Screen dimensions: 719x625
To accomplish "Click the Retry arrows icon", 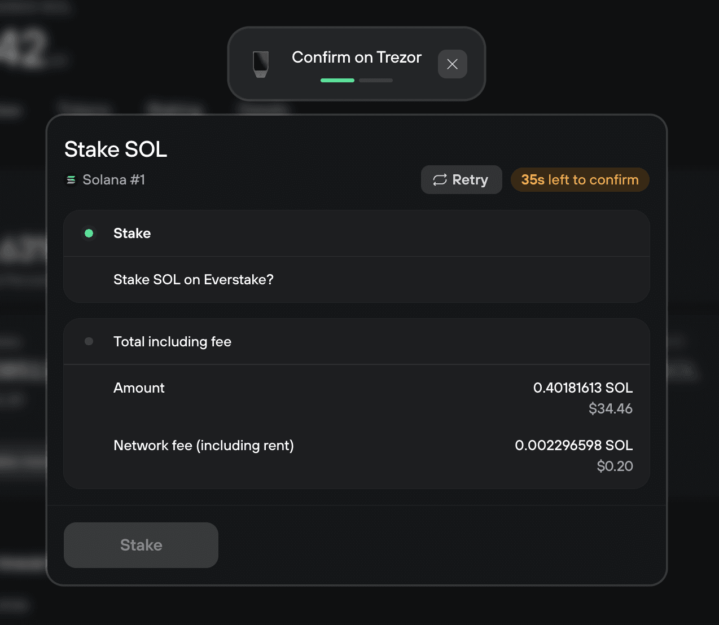I will (440, 180).
